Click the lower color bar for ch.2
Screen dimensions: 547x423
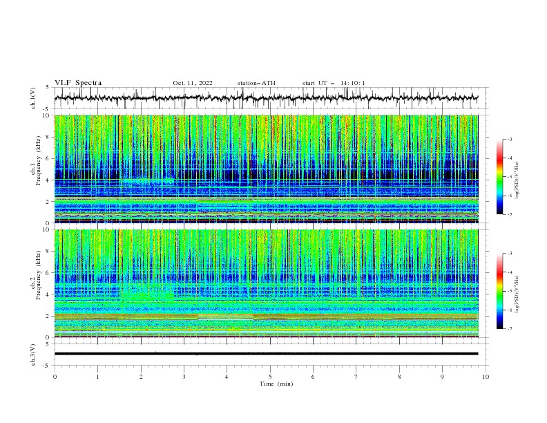coord(499,291)
